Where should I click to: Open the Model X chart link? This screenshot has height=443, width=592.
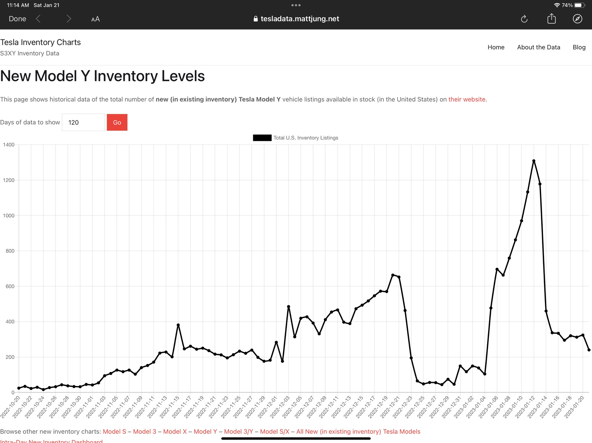(x=175, y=431)
